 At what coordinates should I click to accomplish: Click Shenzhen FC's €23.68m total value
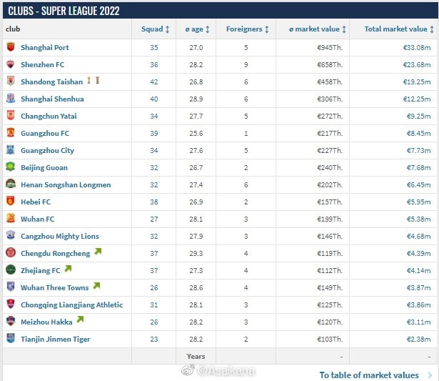(417, 65)
